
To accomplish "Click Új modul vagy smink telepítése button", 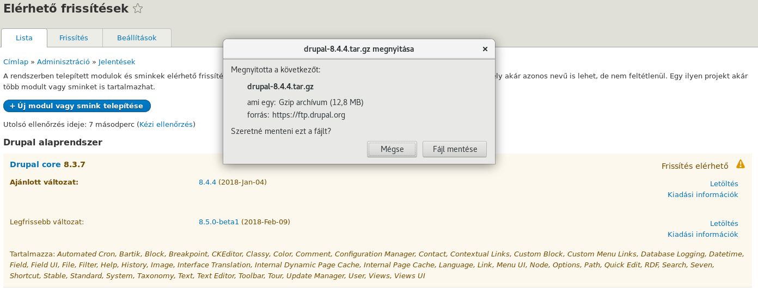I will click(77, 106).
